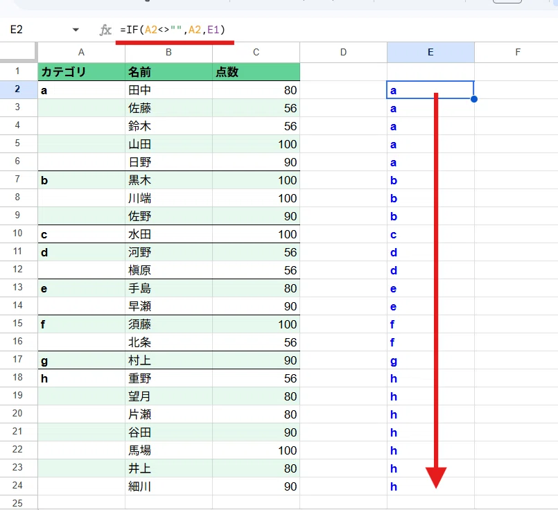This screenshot has width=558, height=510.
Task: Select the column A header
Action: tap(82, 52)
